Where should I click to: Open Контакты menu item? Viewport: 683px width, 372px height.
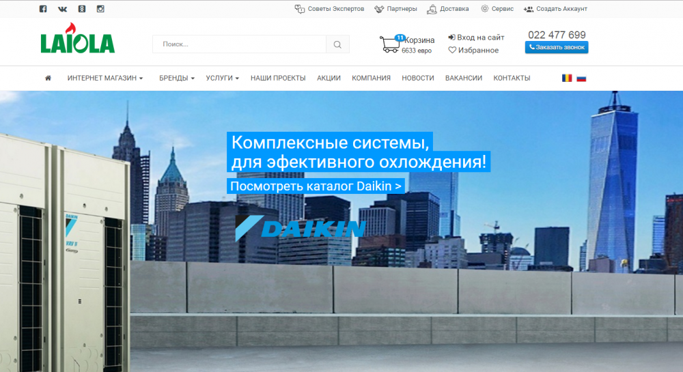pos(512,78)
